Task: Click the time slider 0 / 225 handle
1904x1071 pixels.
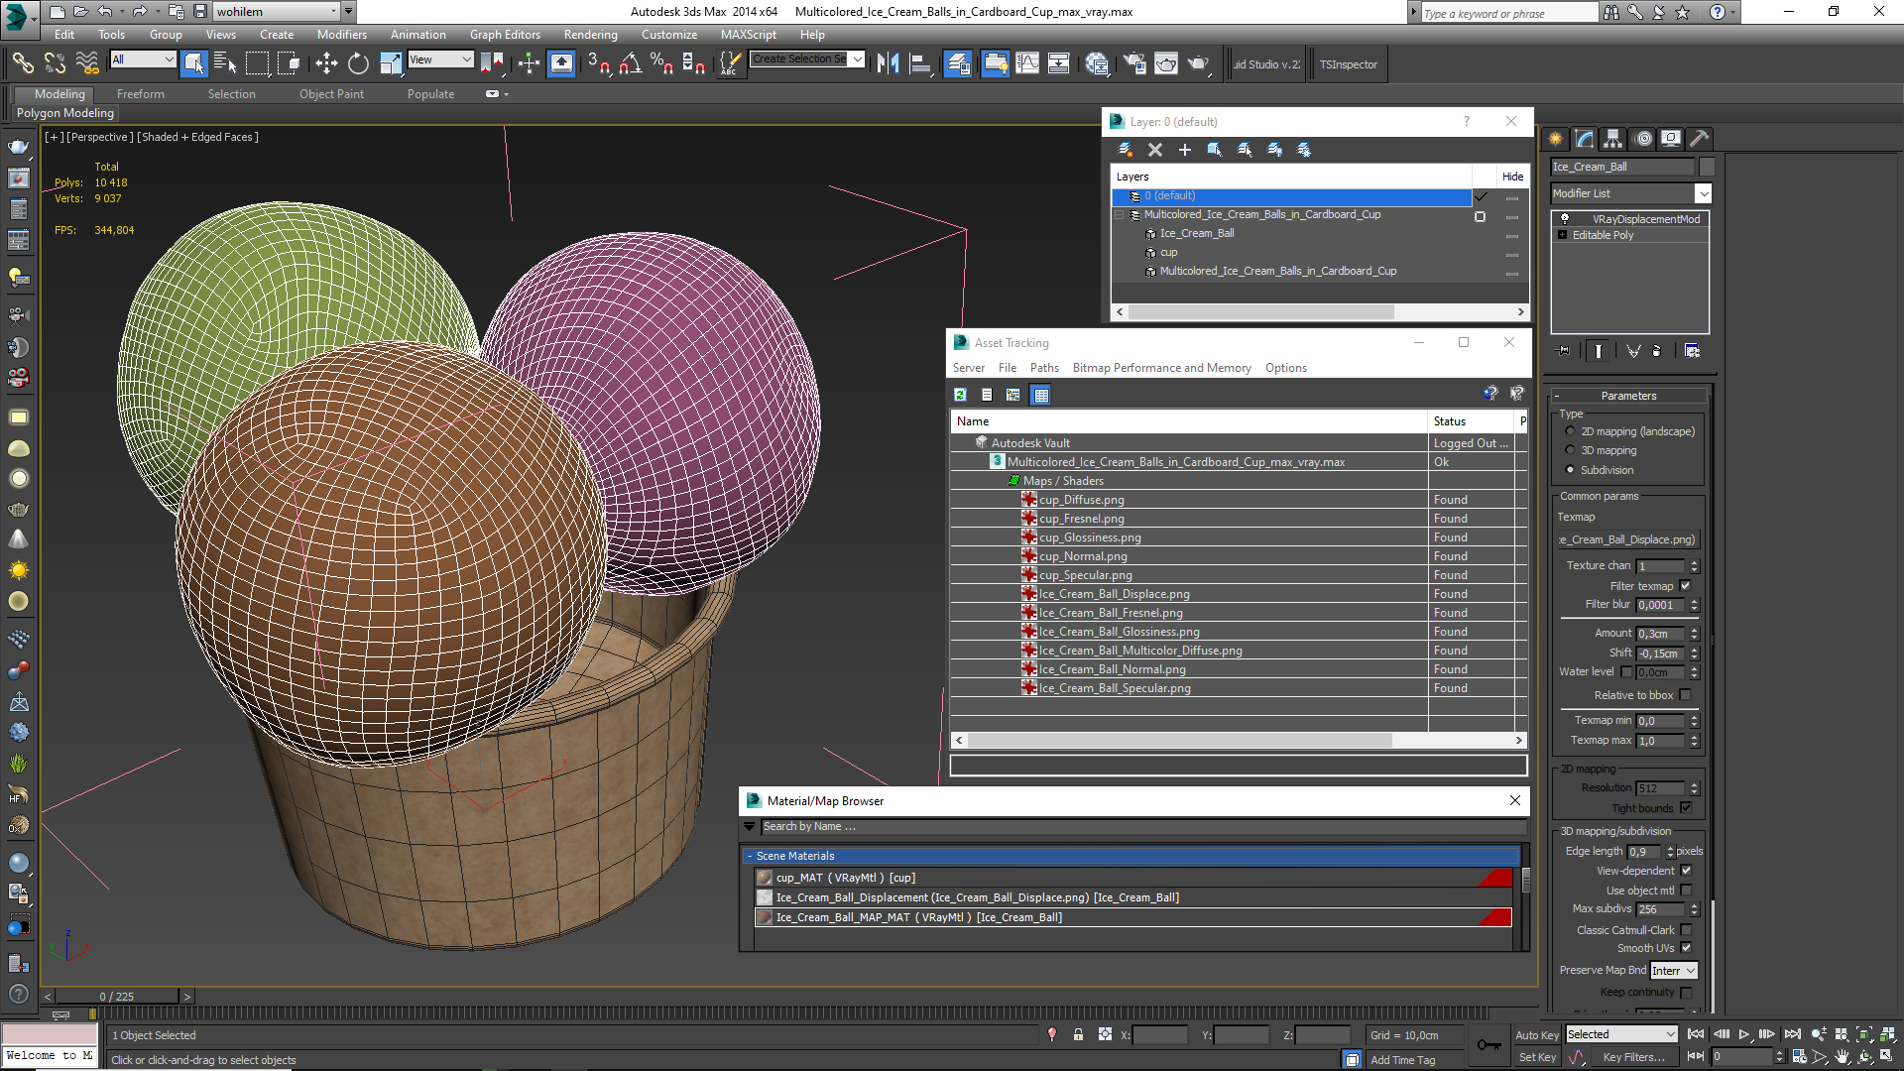Action: coord(117,996)
